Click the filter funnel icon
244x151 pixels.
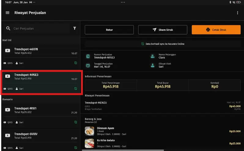tap(75, 28)
